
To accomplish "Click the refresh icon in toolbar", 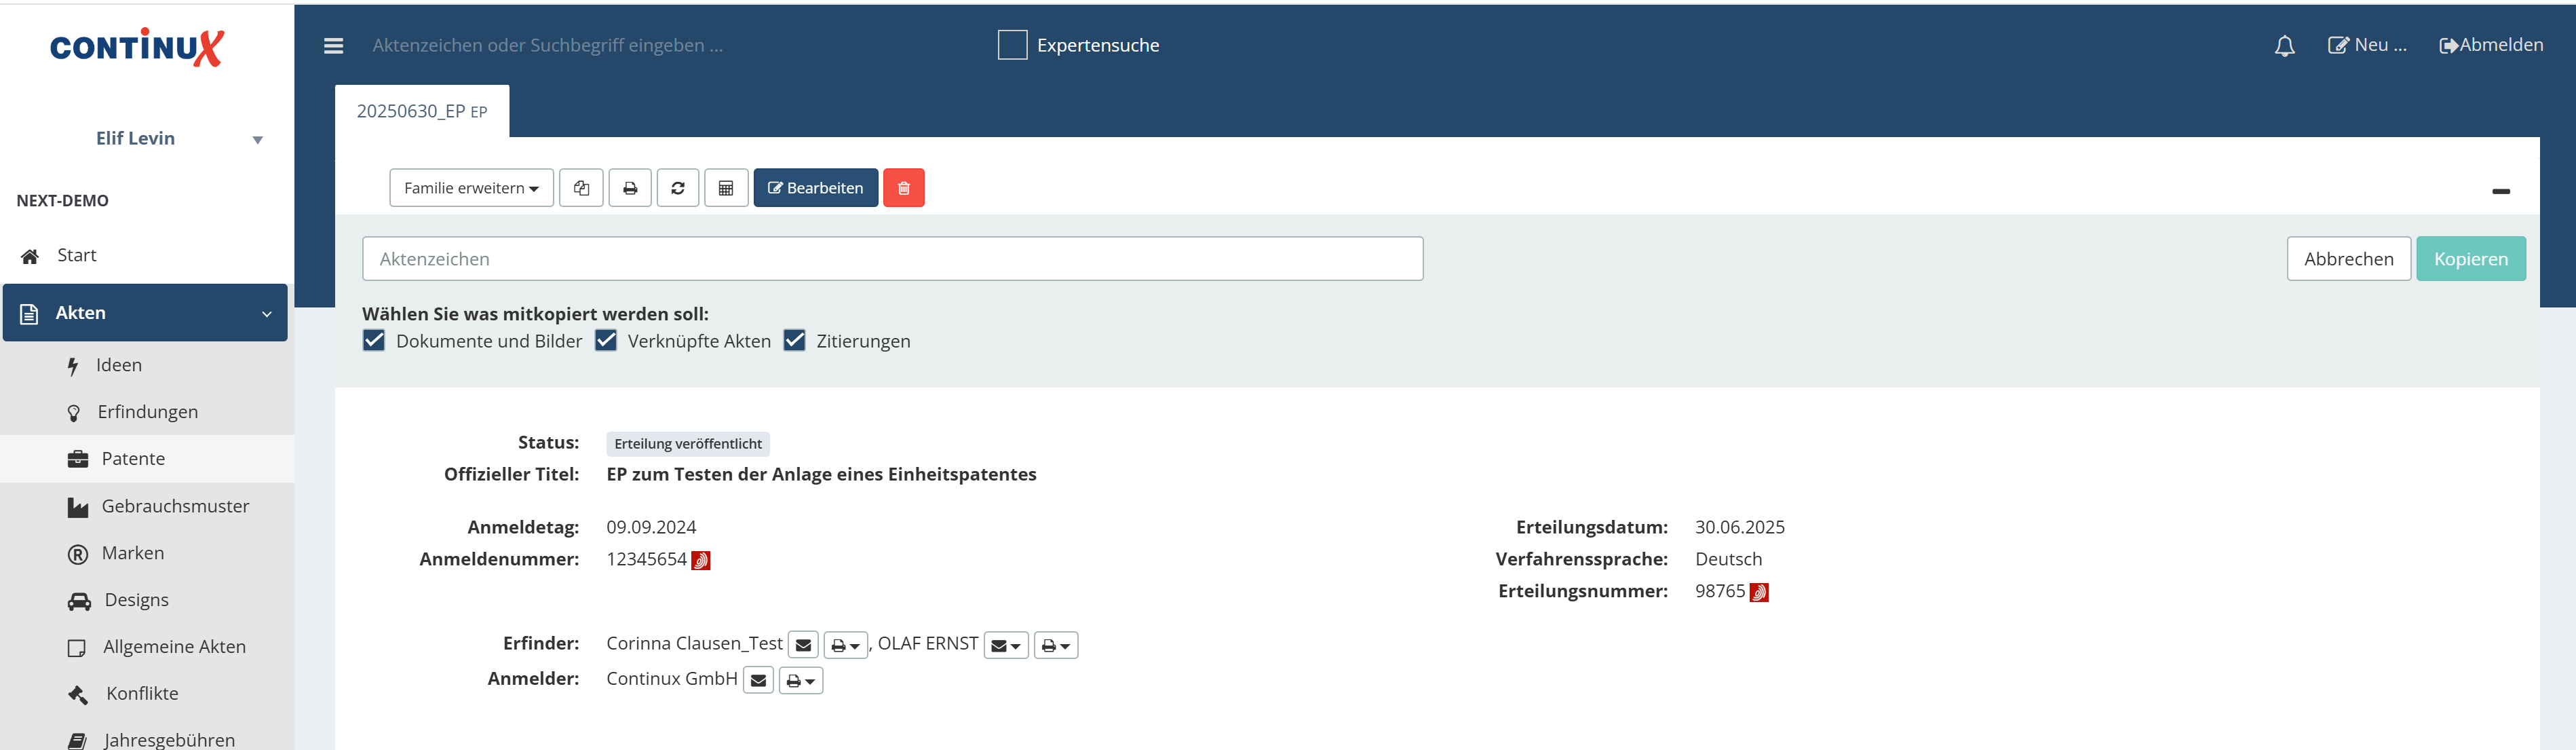I will click(678, 188).
